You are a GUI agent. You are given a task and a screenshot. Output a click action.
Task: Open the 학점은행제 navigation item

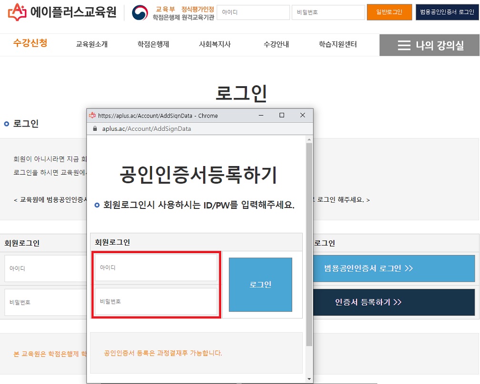coord(153,45)
